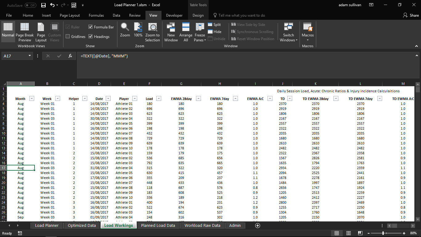This screenshot has height=237, width=421.
Task: Open the Month column filter dropdown
Action: [32, 98]
